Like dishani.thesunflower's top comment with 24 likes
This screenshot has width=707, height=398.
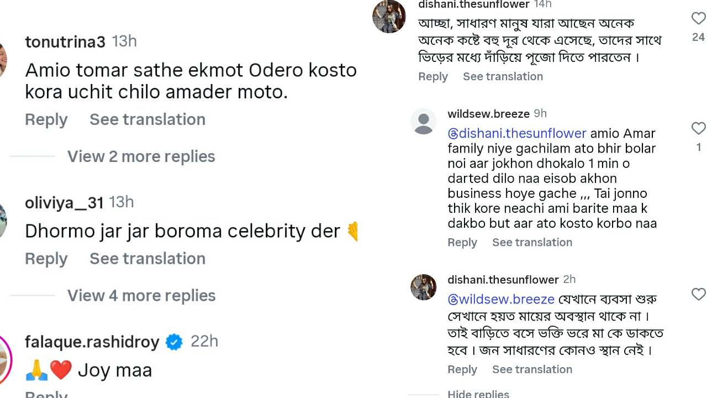[698, 18]
